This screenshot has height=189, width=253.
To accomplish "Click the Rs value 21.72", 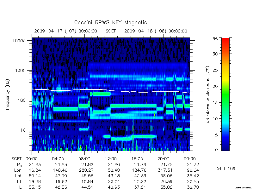I will tap(193, 164).
